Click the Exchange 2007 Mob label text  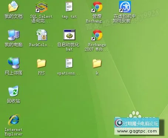[x=96, y=47]
